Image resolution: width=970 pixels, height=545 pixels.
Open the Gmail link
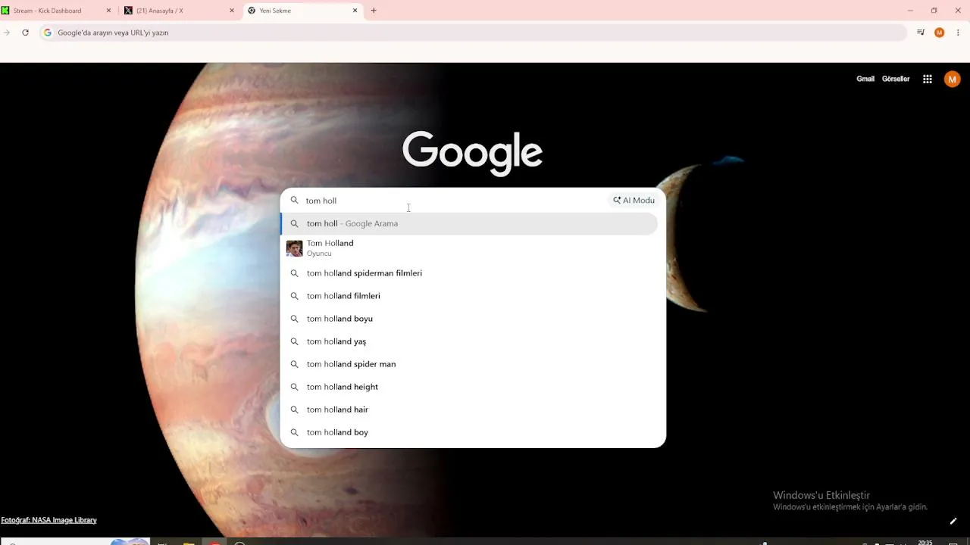coord(865,79)
